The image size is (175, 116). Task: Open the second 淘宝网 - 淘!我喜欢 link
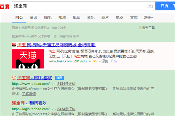[x=29, y=103]
